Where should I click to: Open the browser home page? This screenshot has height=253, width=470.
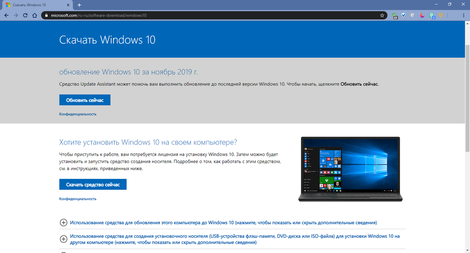[34, 15]
